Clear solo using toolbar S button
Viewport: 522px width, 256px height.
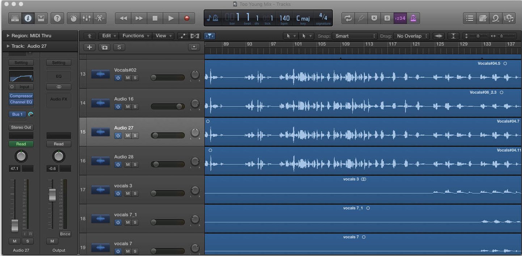pyautogui.click(x=387, y=18)
